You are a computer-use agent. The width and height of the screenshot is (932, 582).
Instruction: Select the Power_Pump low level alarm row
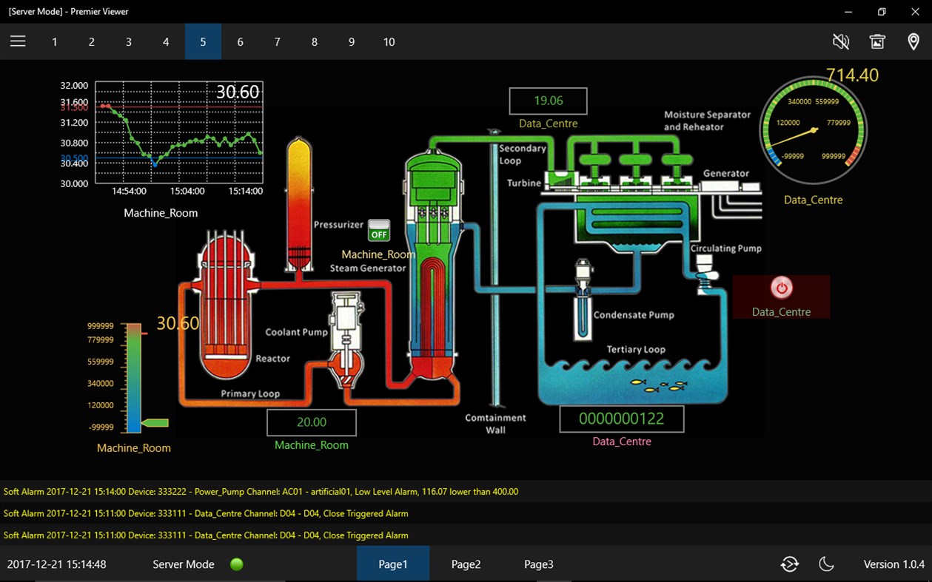[466, 491]
